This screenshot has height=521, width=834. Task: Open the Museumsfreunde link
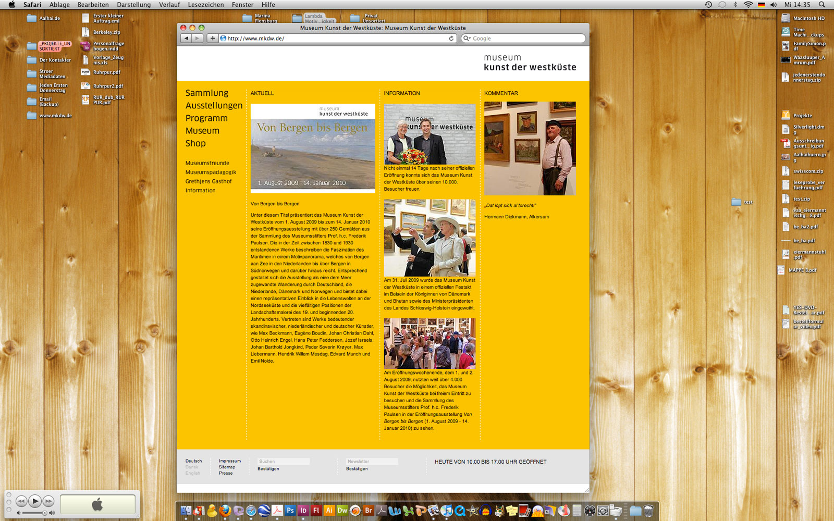[207, 163]
